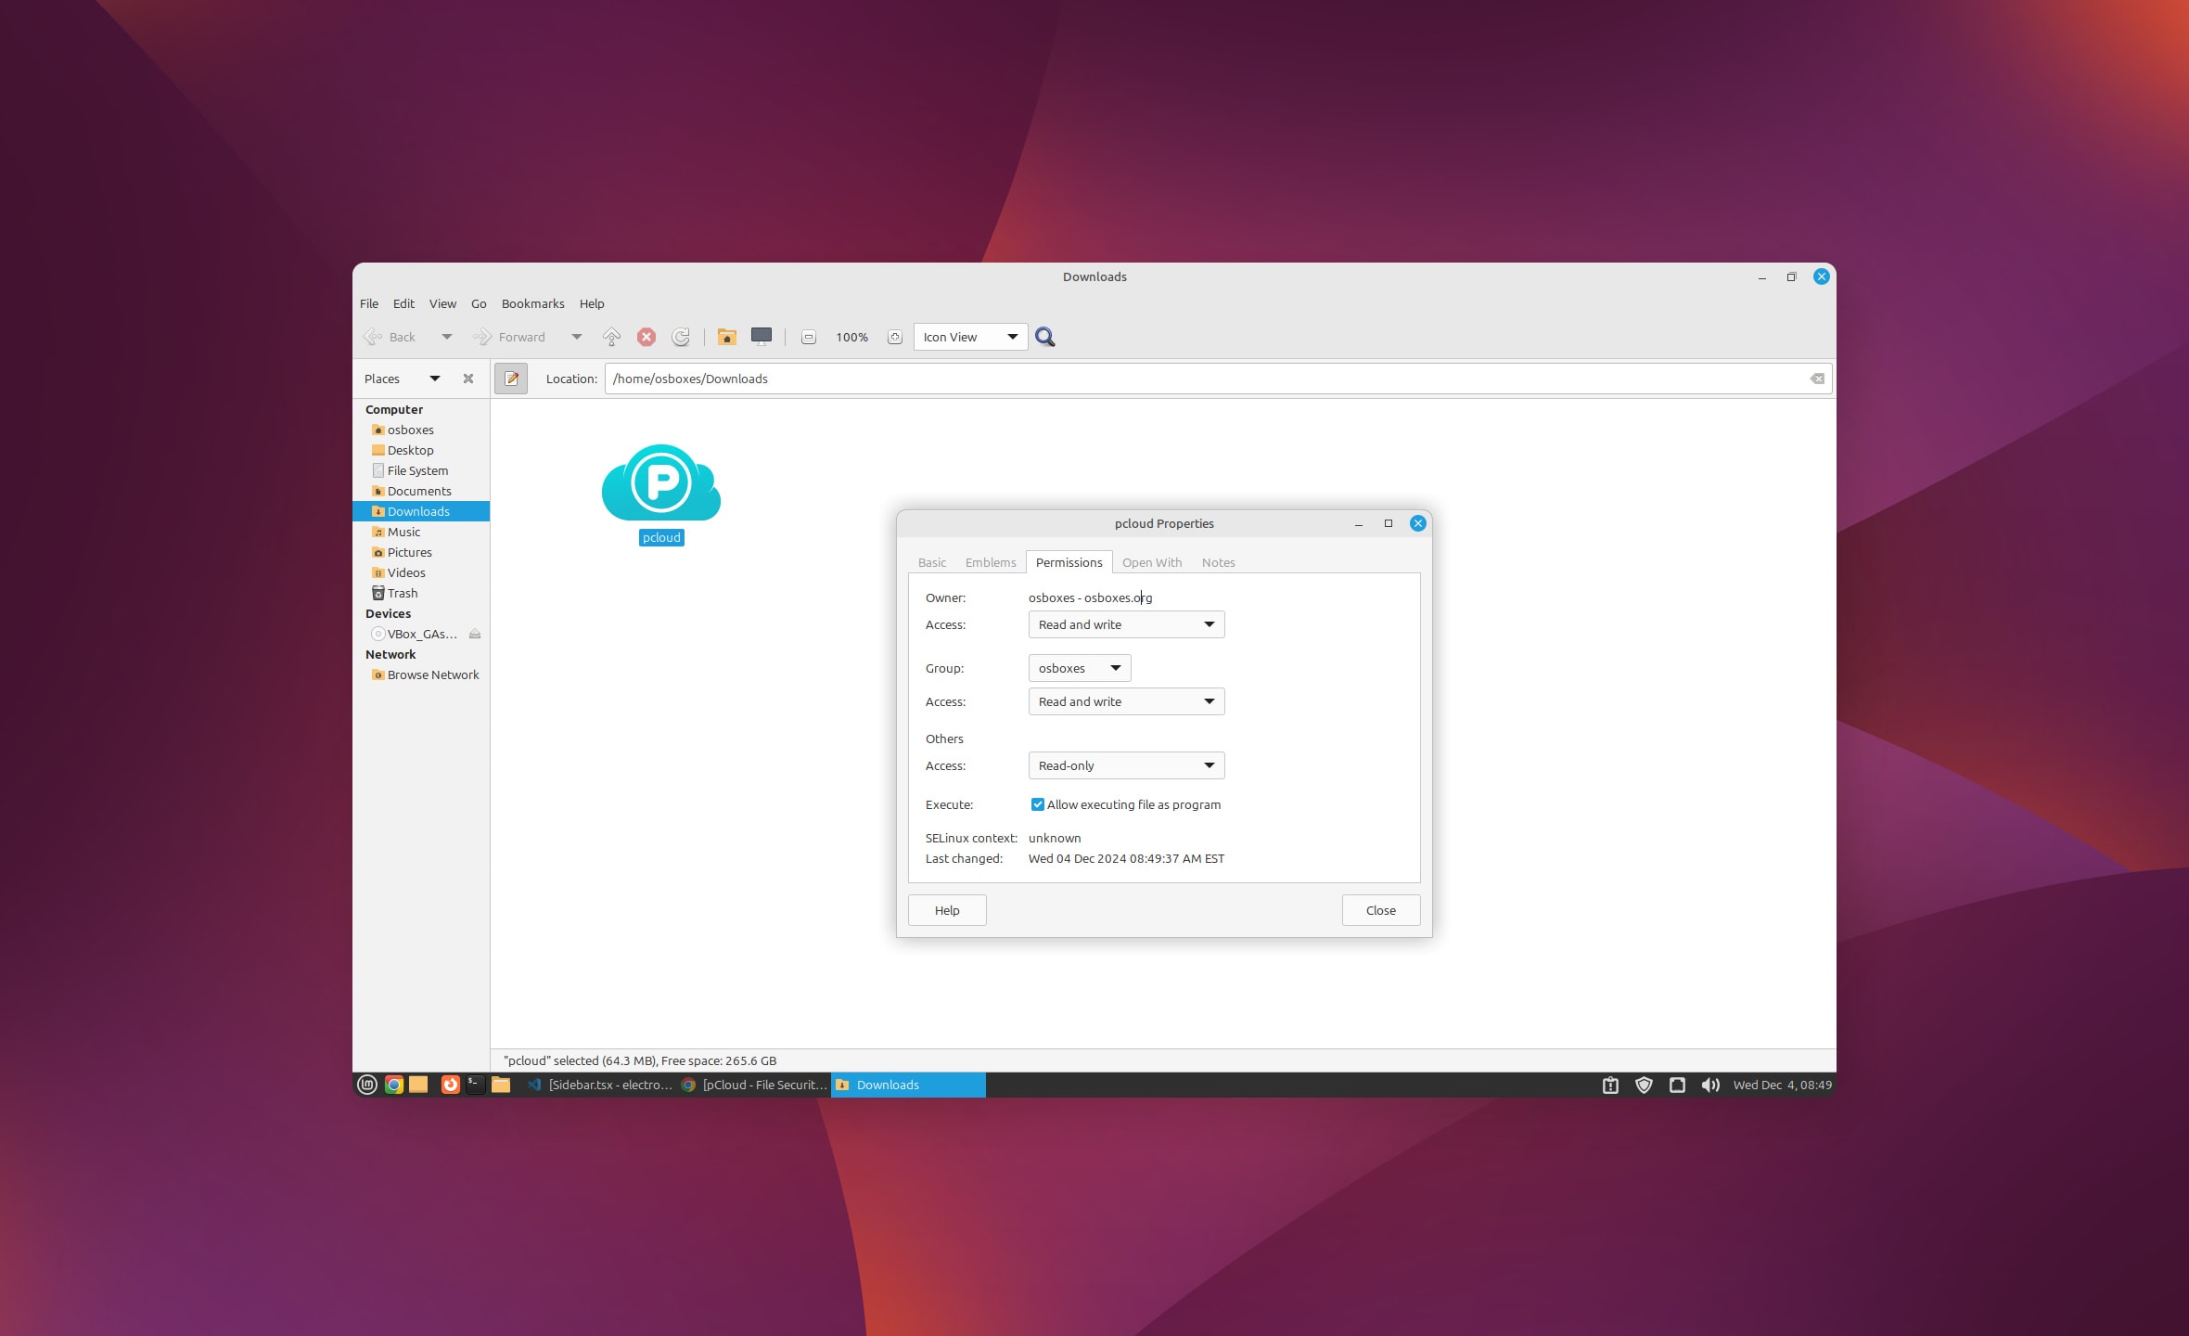Viewport: 2189px width, 1336px height.
Task: Click the volume icon in system tray
Action: pos(1709,1085)
